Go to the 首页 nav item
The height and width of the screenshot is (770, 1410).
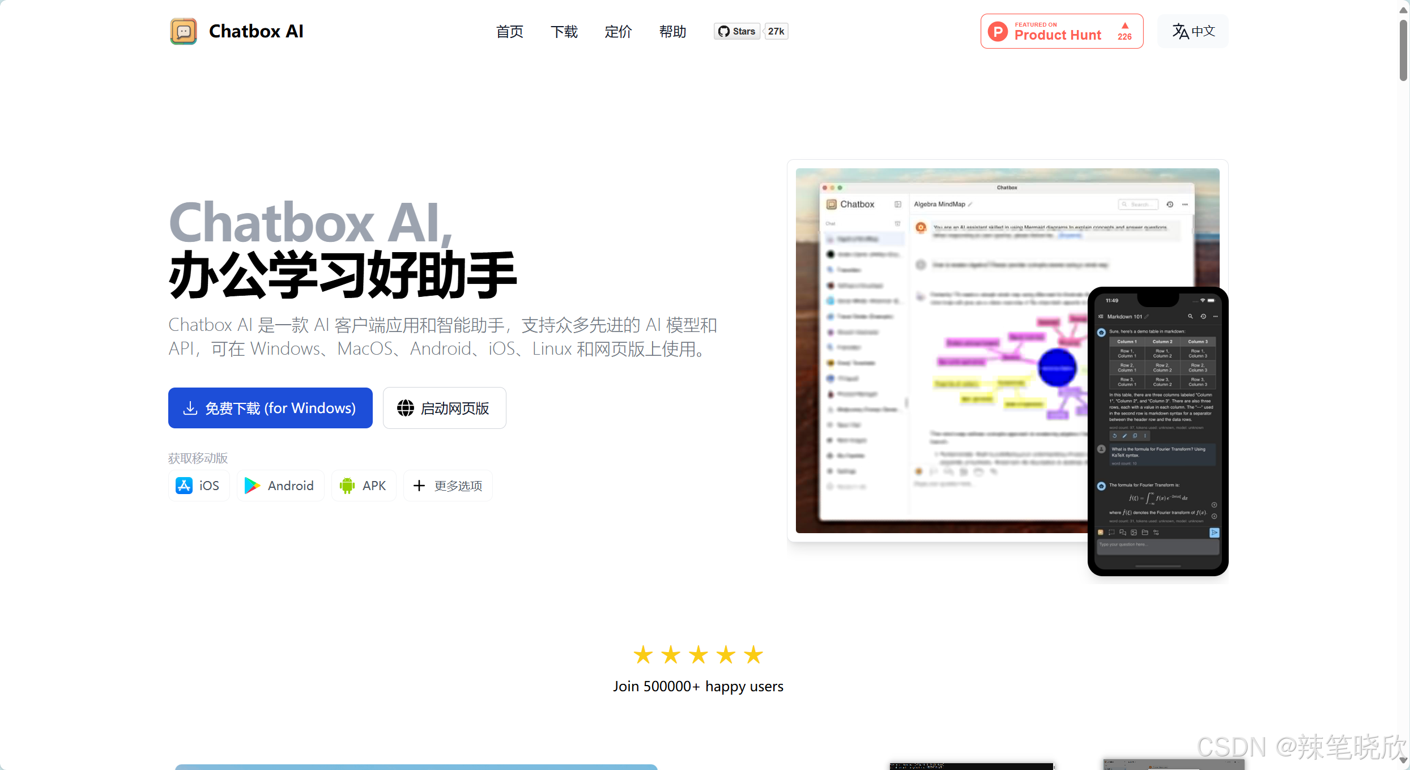[x=509, y=32]
